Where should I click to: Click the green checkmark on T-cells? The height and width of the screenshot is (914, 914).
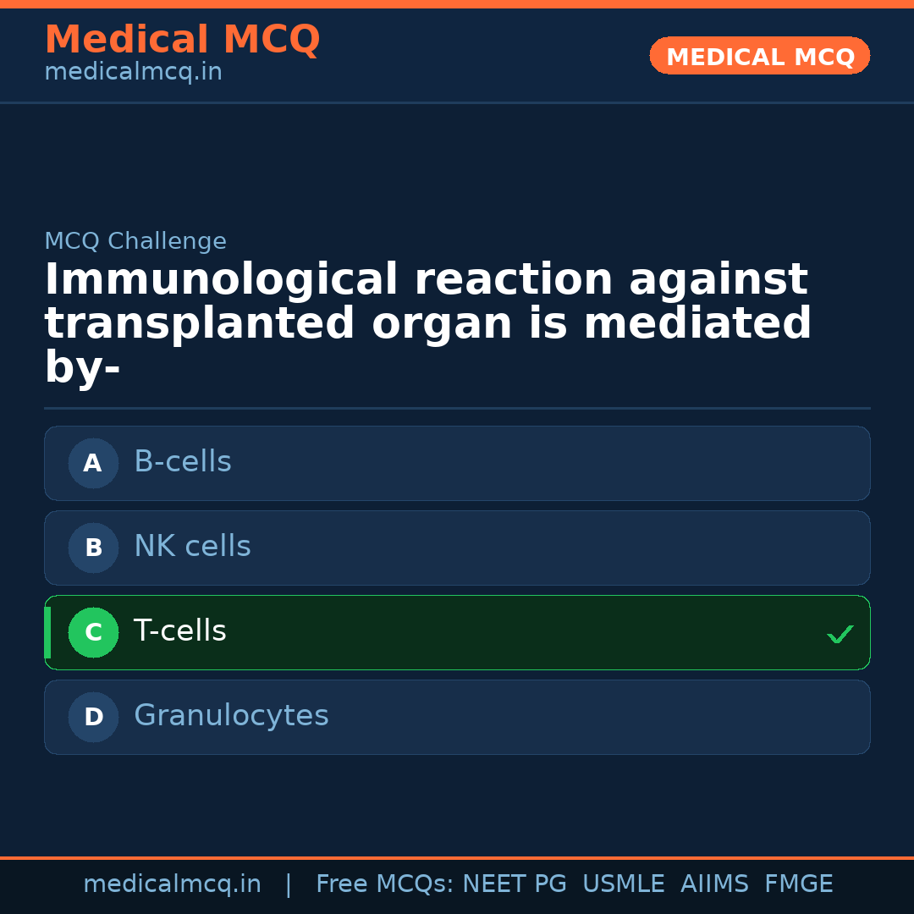point(840,634)
